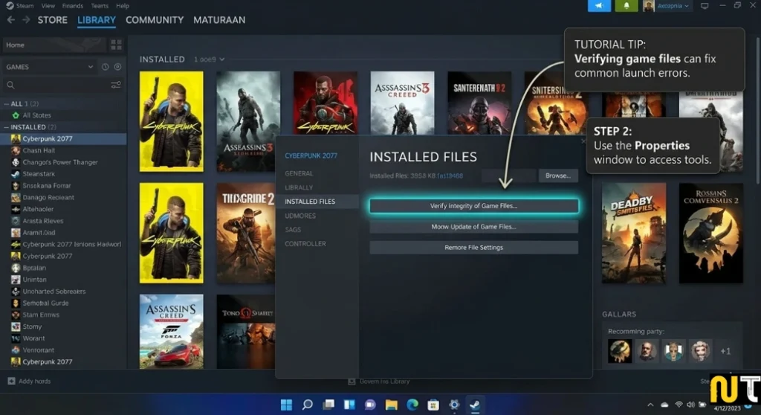The image size is (761, 415).
Task: Go back with the left arrow
Action: (x=10, y=20)
